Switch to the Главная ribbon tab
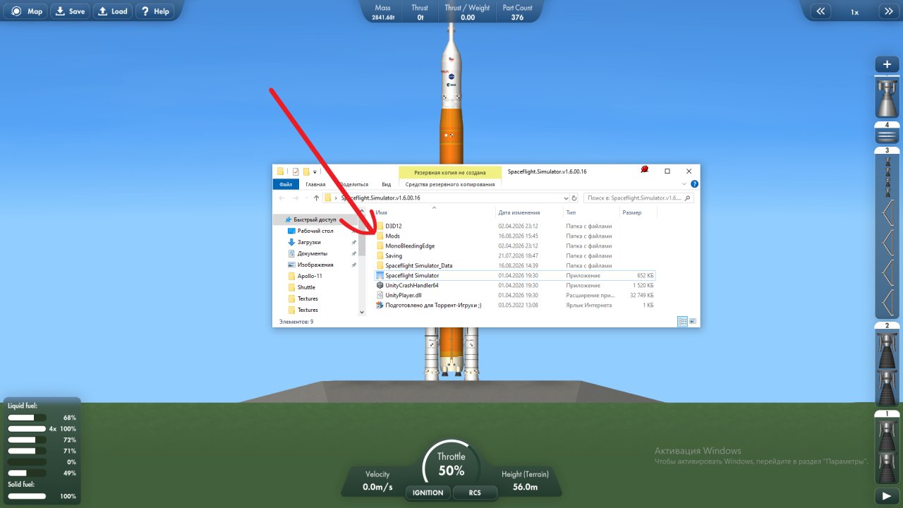903x508 pixels. tap(315, 184)
